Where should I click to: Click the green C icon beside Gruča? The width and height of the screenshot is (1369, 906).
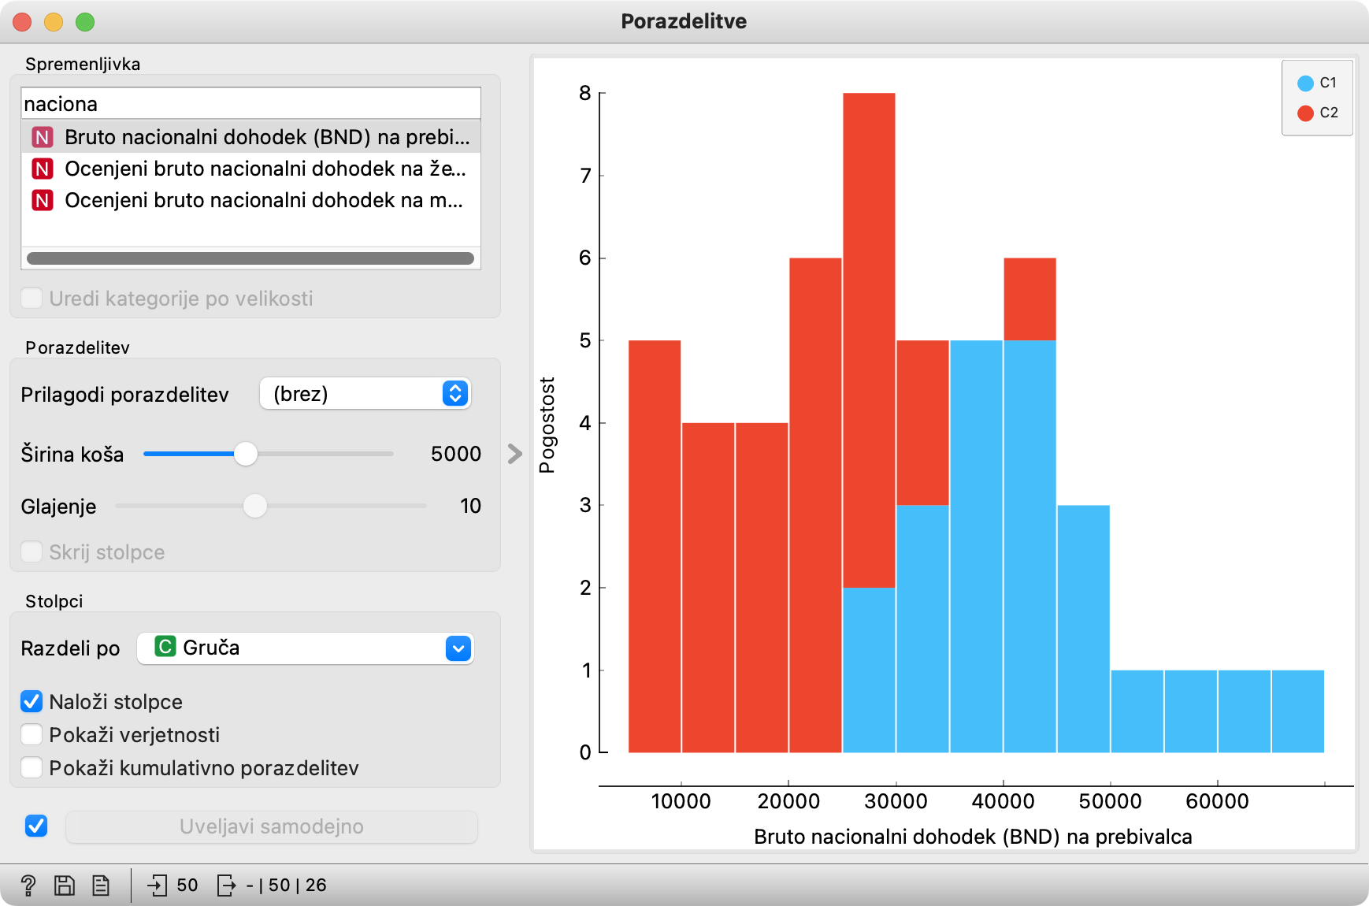click(165, 647)
